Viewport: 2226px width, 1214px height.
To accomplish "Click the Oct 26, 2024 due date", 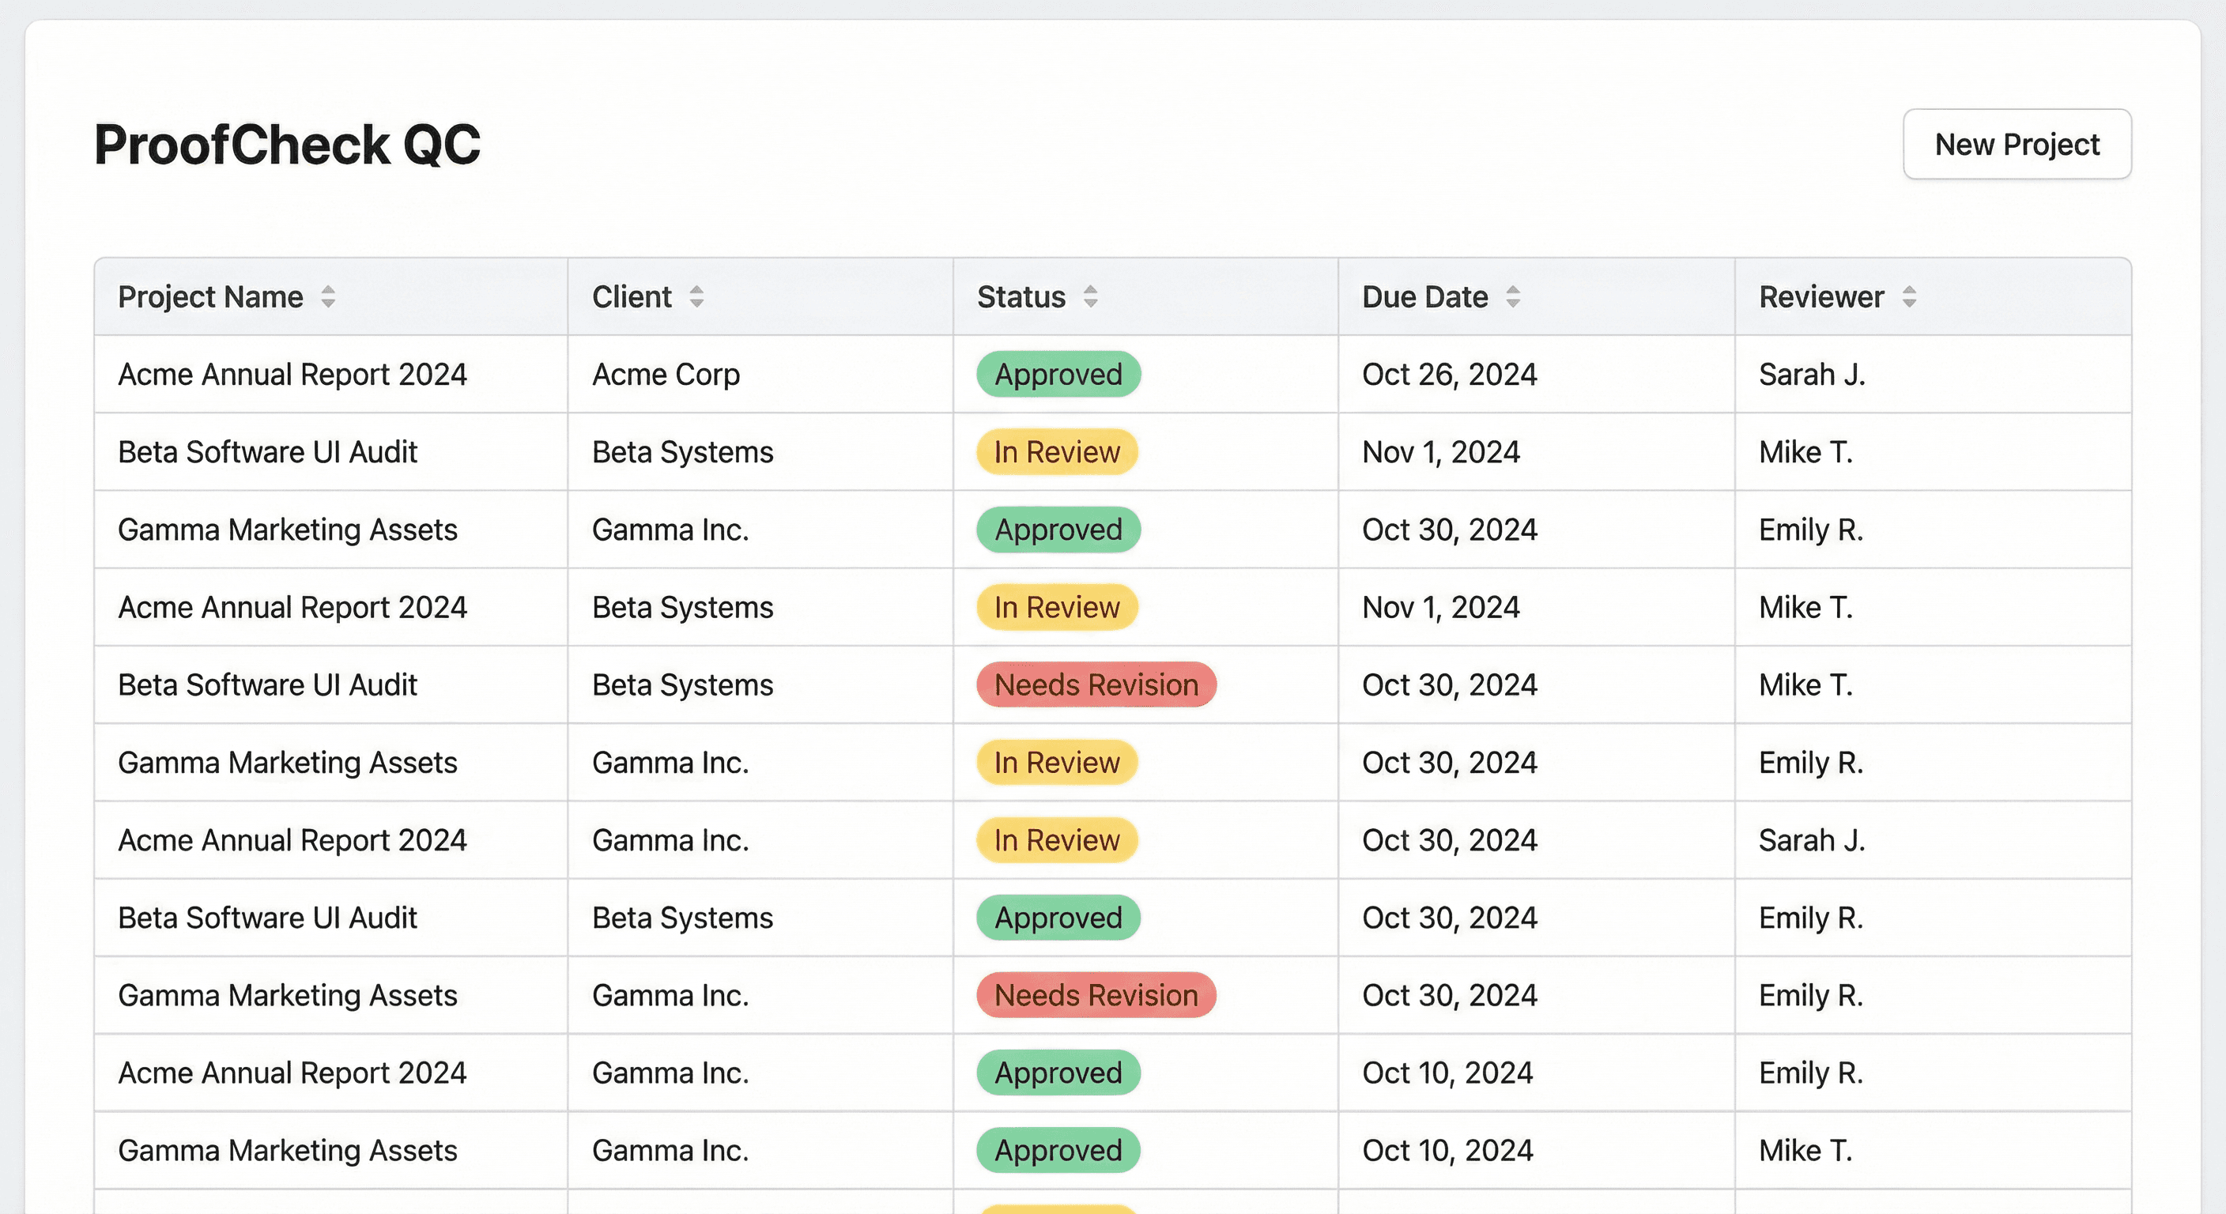I will 1449,374.
